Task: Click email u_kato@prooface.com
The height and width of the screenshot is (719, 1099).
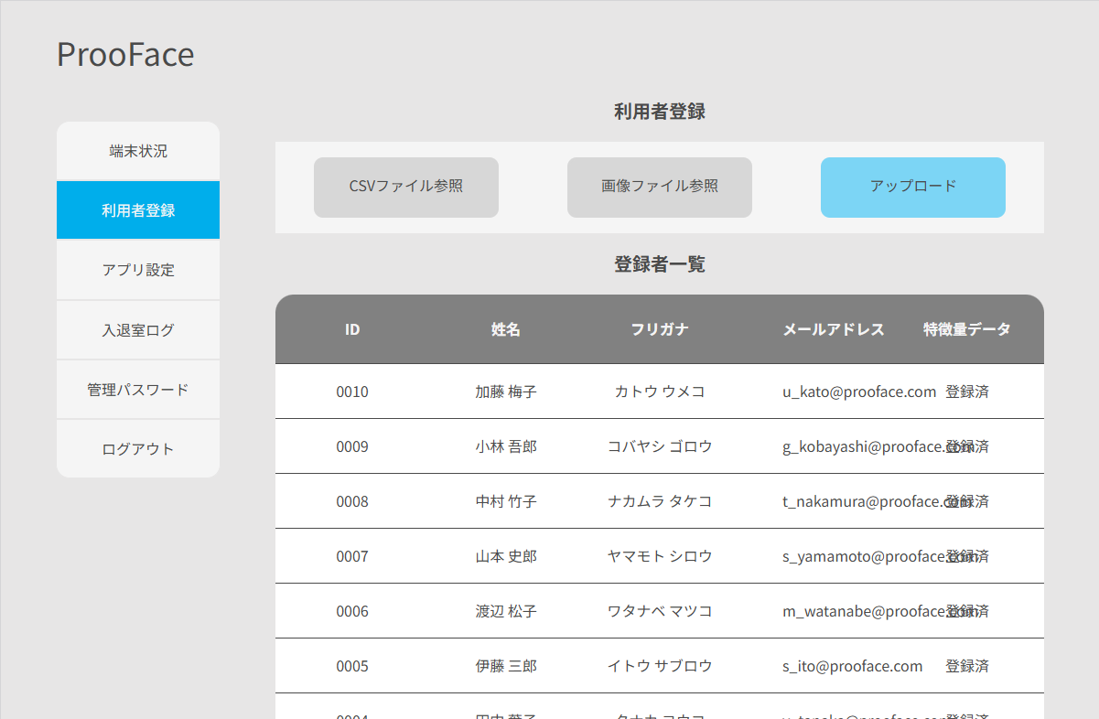Action: tap(859, 392)
